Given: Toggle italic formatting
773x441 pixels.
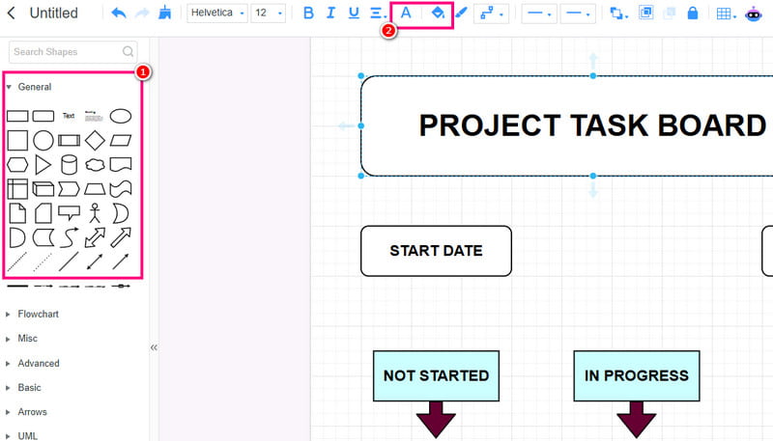Looking at the screenshot, I should [x=330, y=13].
